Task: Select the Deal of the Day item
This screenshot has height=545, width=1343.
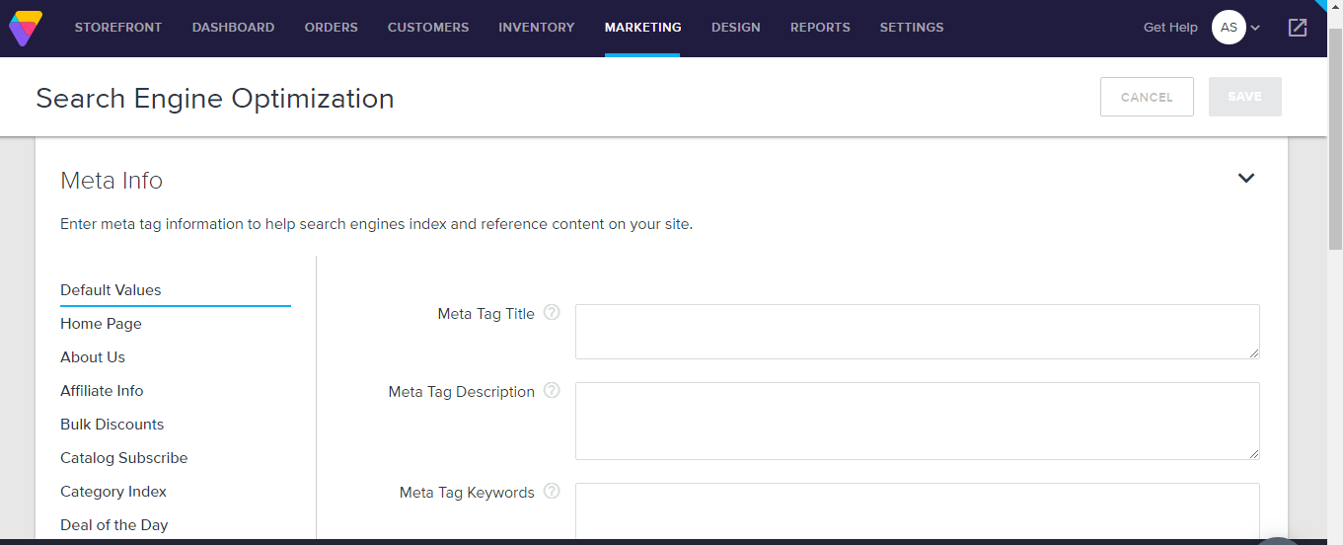Action: pyautogui.click(x=113, y=525)
